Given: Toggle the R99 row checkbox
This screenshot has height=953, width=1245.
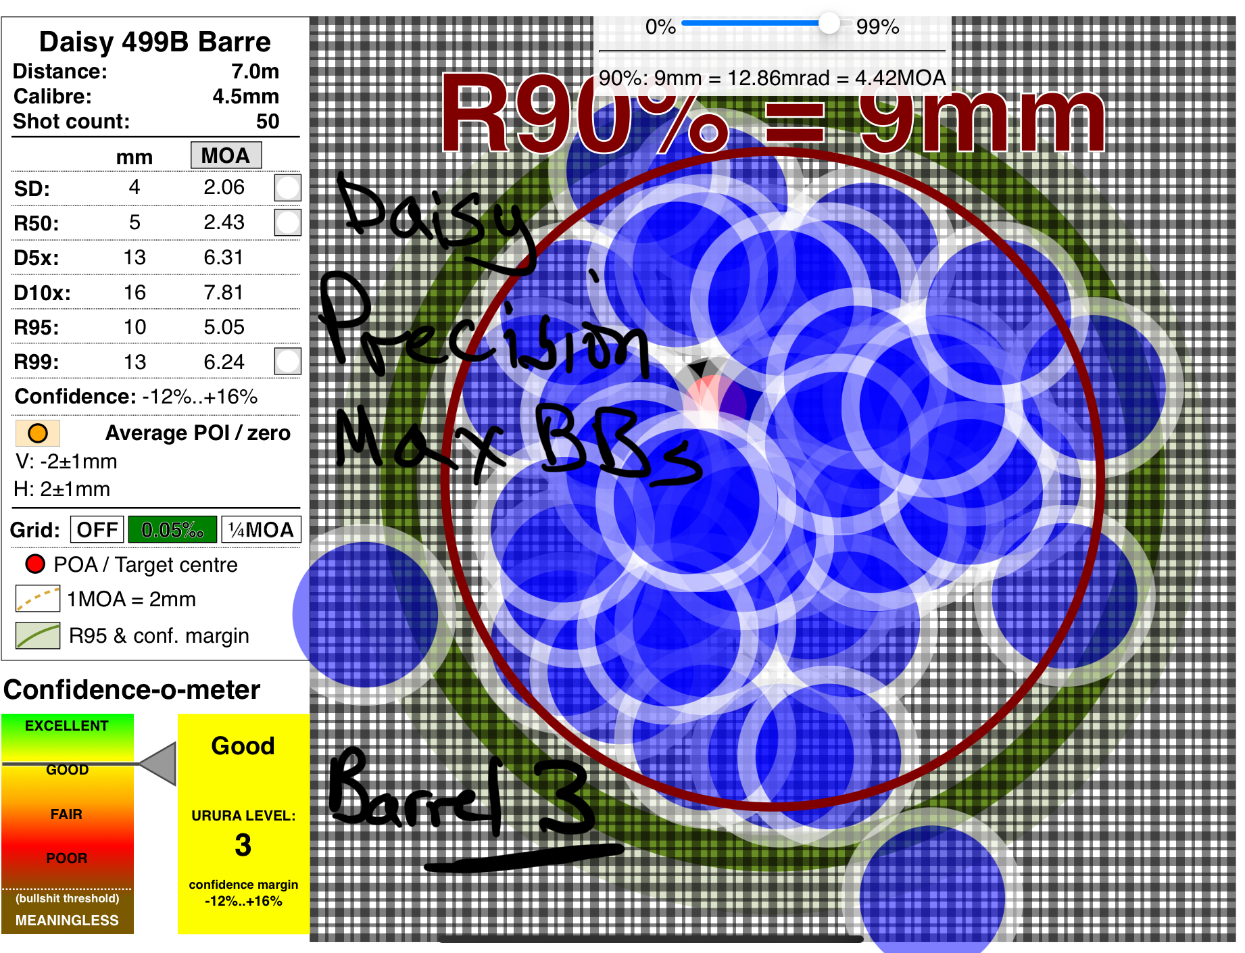Looking at the screenshot, I should click(x=287, y=361).
